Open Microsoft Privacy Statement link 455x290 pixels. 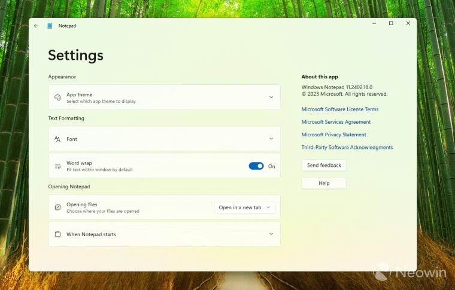pyautogui.click(x=333, y=135)
